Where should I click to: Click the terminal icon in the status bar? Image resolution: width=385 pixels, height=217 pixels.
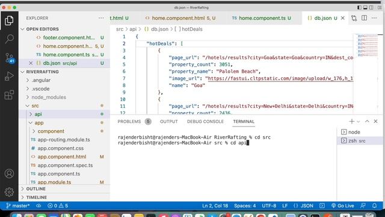[x=322, y=206]
